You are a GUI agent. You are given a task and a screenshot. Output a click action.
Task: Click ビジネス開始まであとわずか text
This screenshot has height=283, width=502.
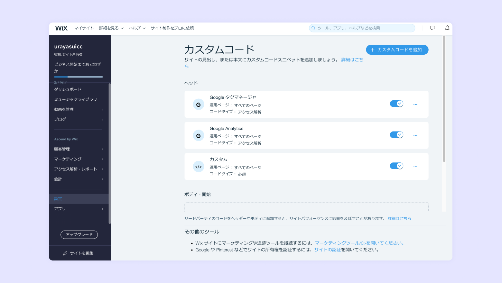tap(78, 68)
